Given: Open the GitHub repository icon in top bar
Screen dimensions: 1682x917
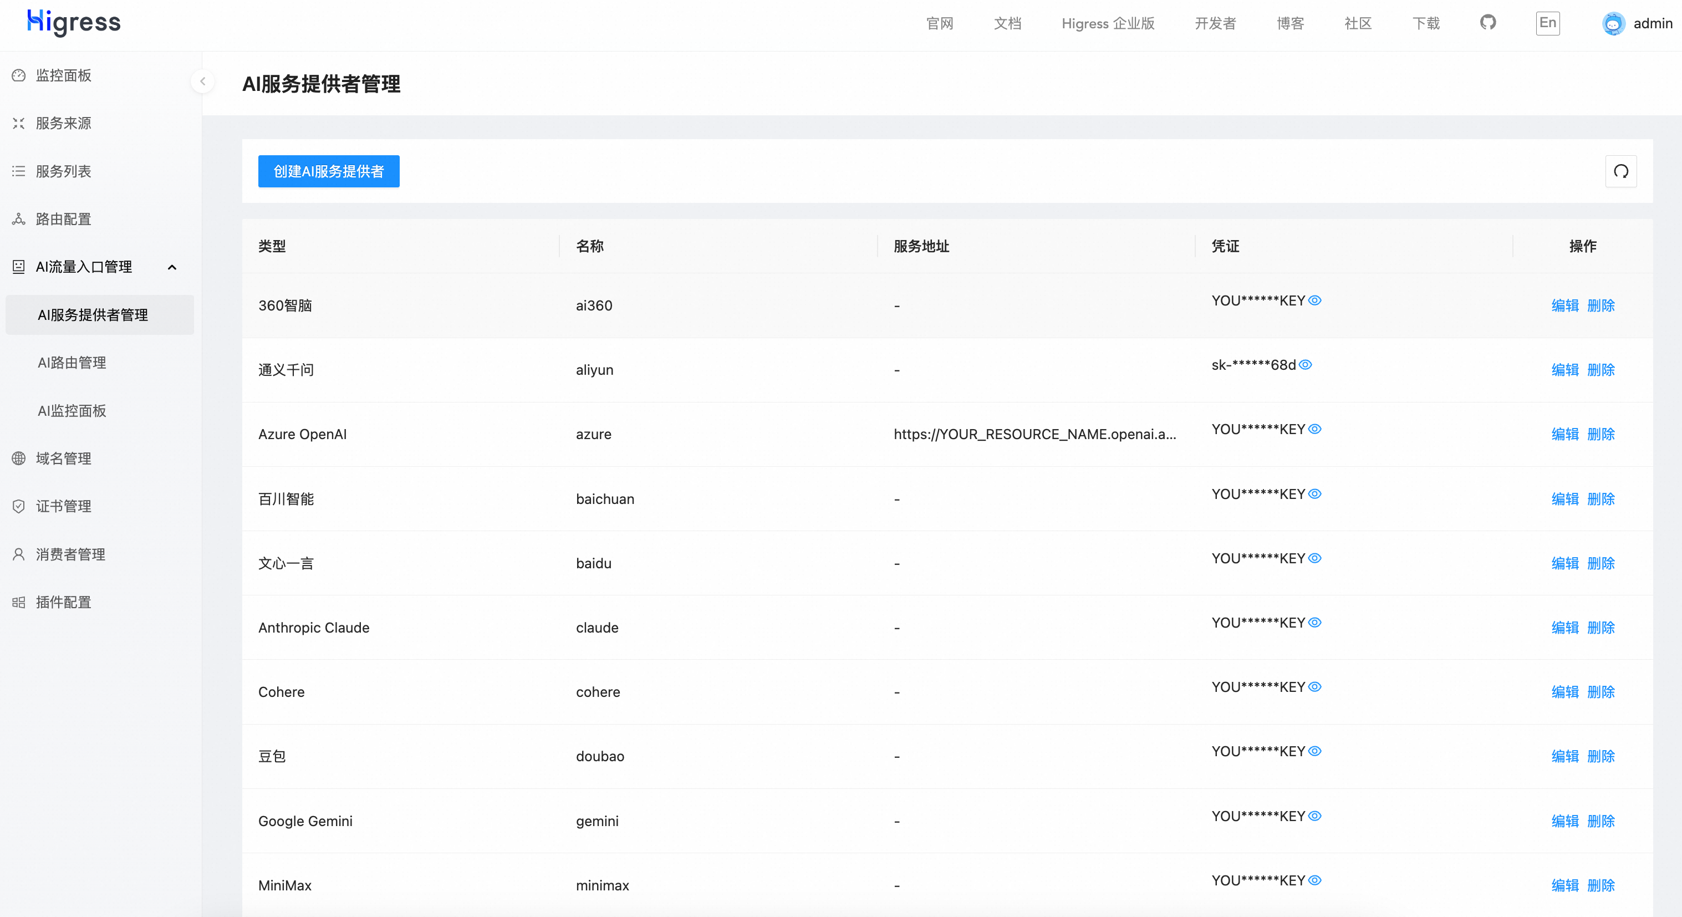Looking at the screenshot, I should point(1488,23).
